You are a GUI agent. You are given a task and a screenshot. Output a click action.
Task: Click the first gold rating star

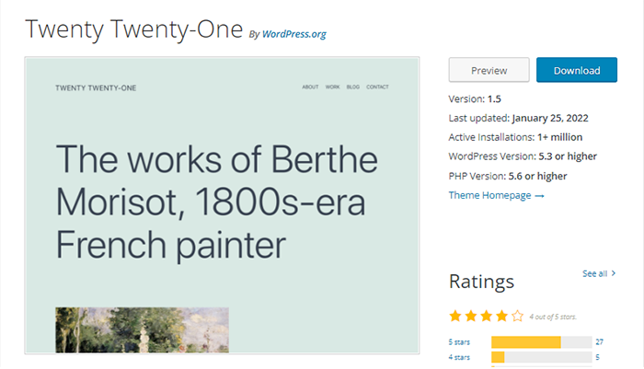pos(456,316)
